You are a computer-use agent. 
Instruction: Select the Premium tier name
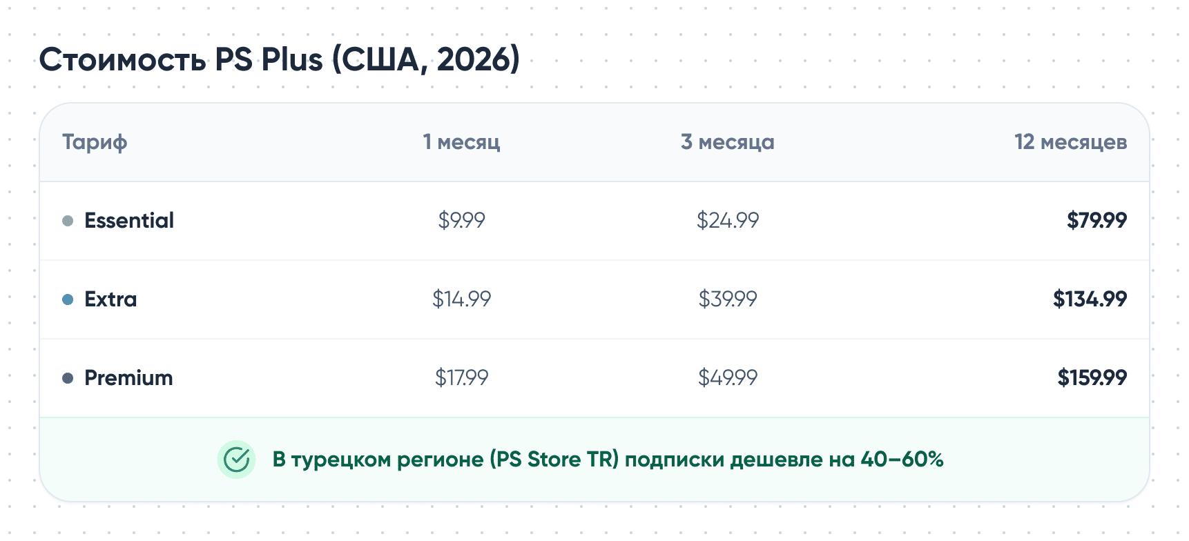[128, 378]
